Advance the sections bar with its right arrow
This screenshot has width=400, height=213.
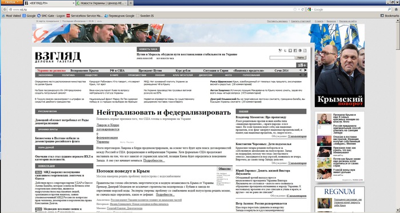305,75
